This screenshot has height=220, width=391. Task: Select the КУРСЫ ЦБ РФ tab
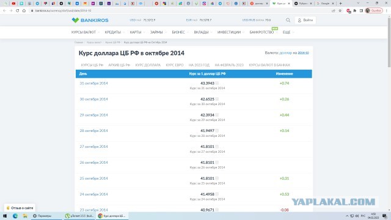pyautogui.click(x=92, y=65)
